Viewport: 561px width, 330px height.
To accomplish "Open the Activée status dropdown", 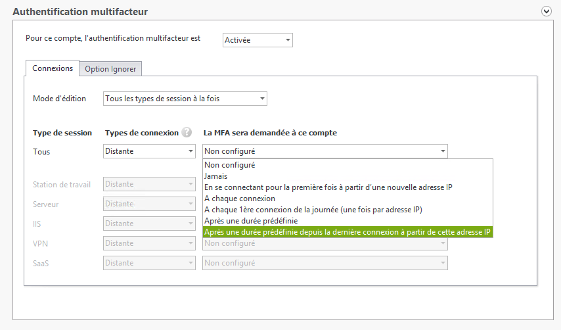I will (x=258, y=40).
